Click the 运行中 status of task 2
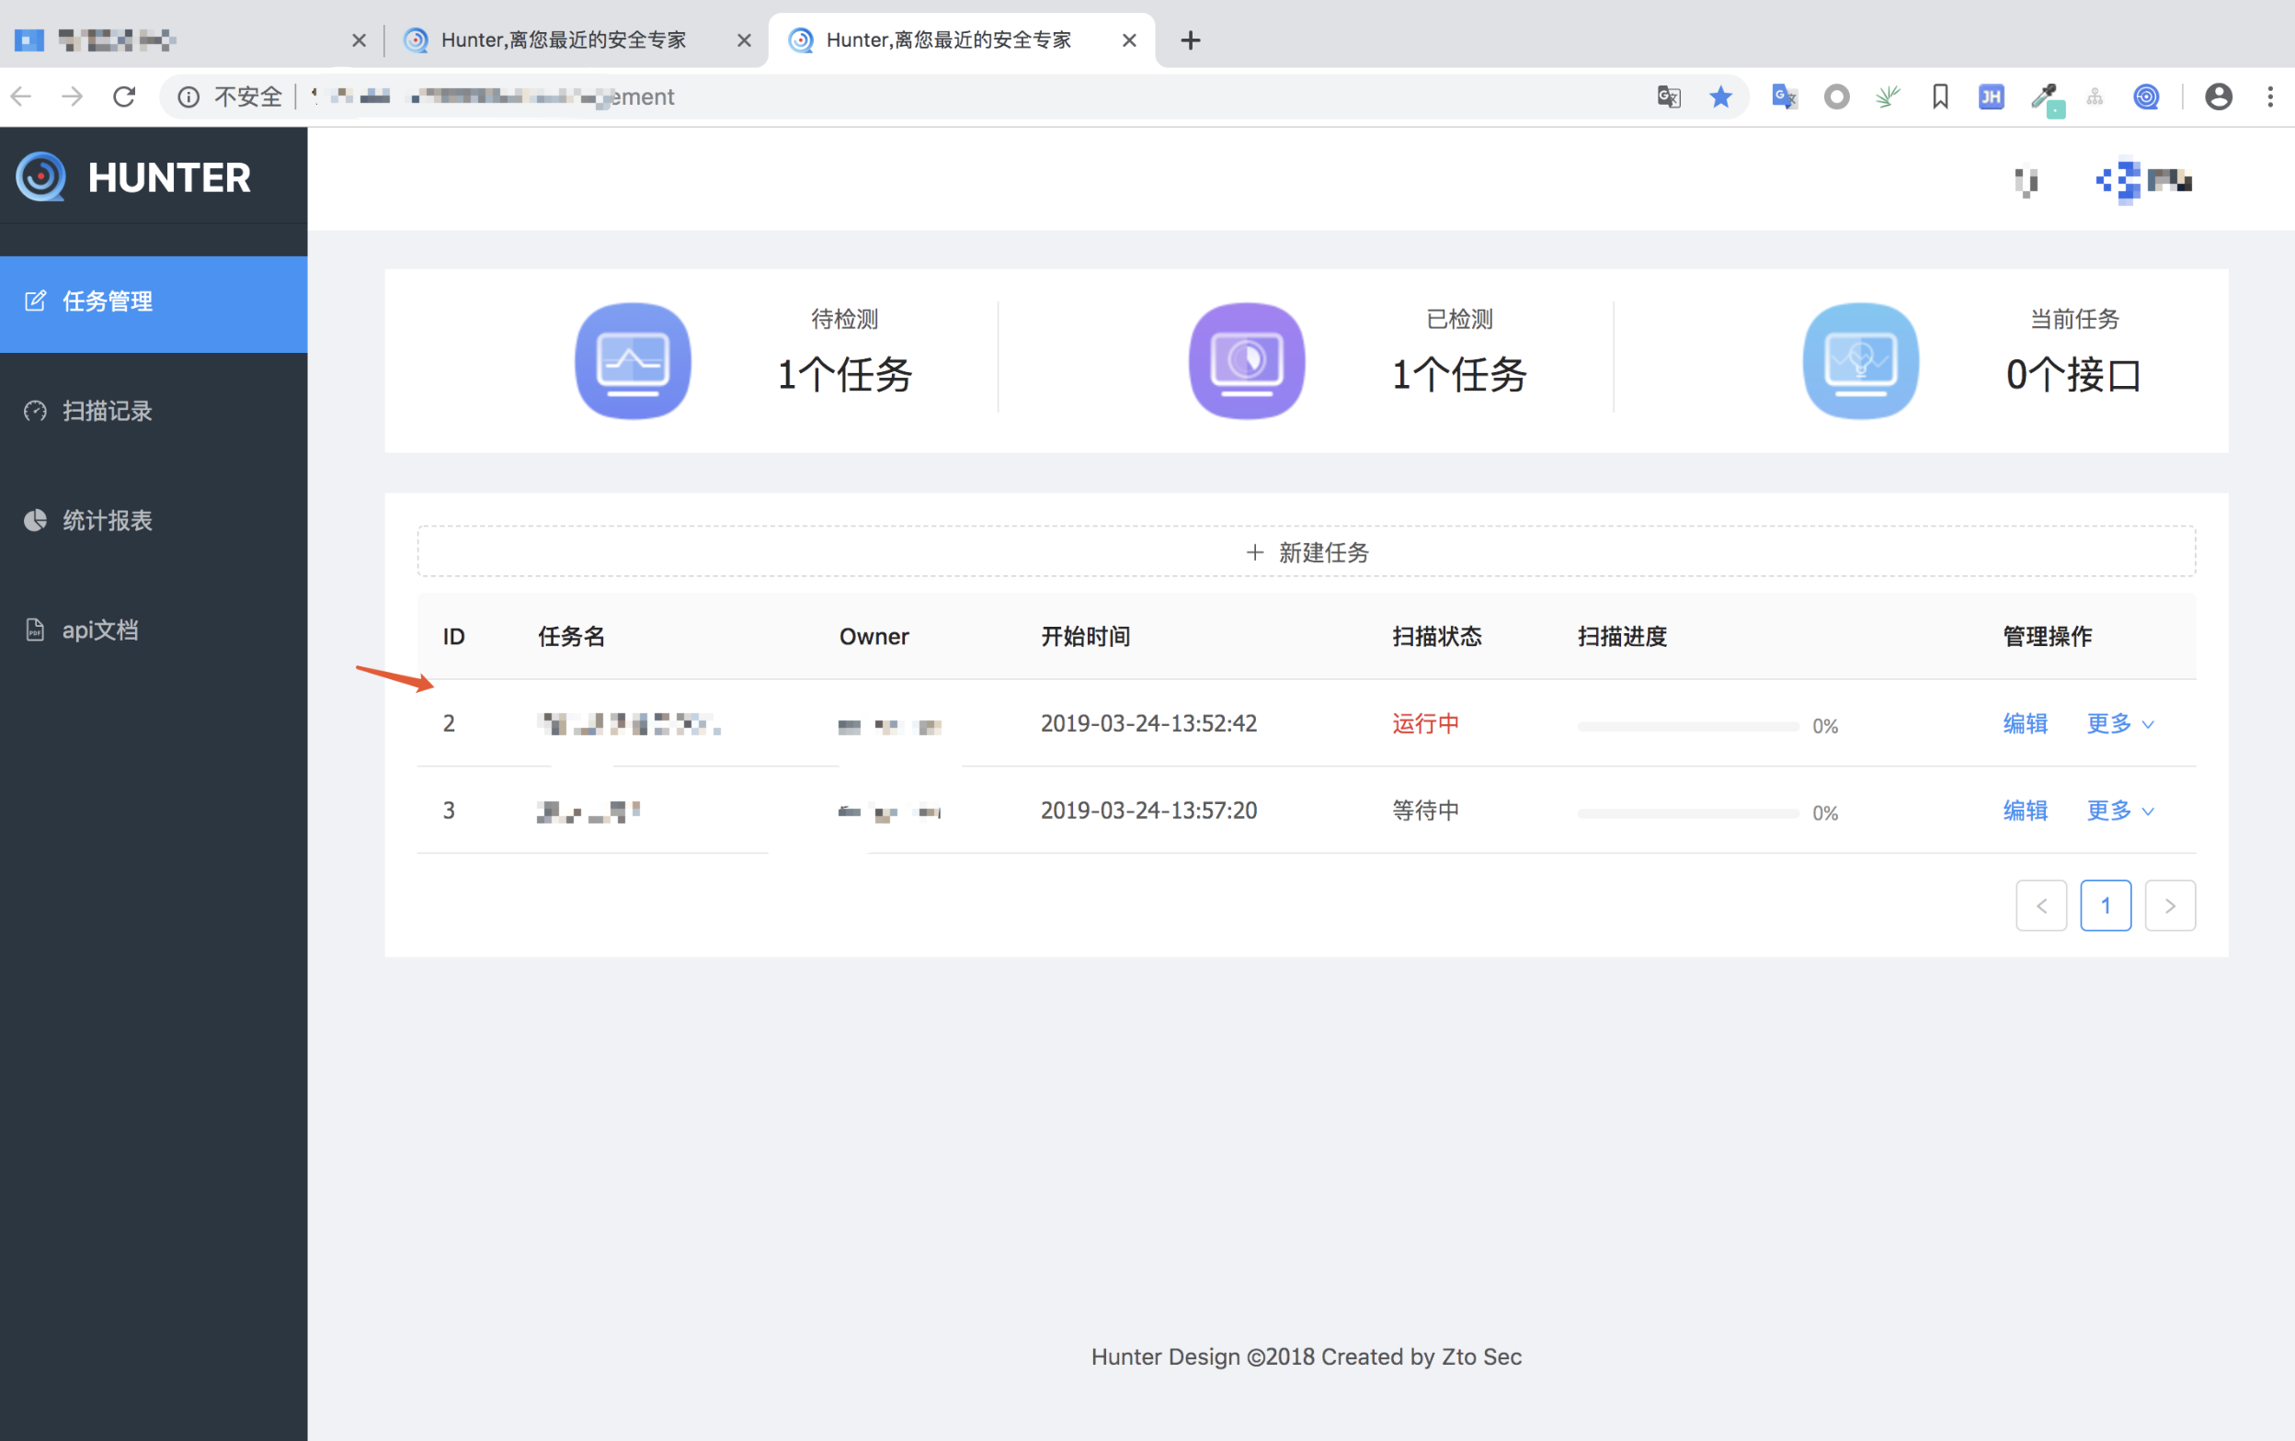Image resolution: width=2295 pixels, height=1441 pixels. tap(1425, 724)
